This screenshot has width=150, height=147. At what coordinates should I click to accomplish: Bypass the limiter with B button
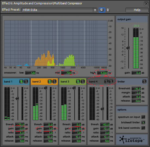pos(144,81)
